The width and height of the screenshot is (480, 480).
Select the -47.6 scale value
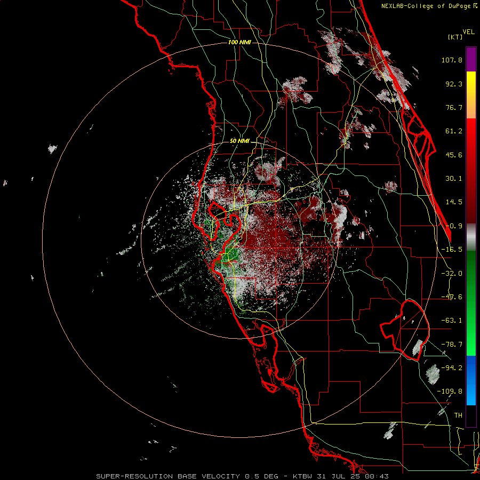point(452,297)
